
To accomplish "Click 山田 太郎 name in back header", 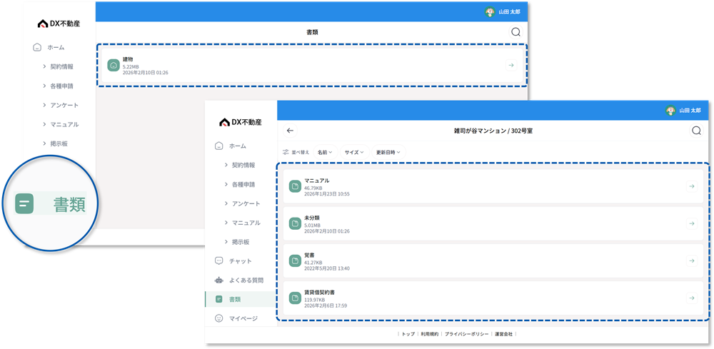I will [510, 12].
